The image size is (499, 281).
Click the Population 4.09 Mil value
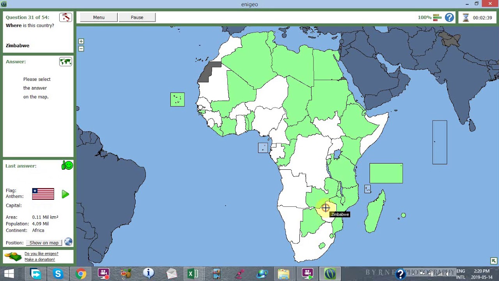point(41,224)
